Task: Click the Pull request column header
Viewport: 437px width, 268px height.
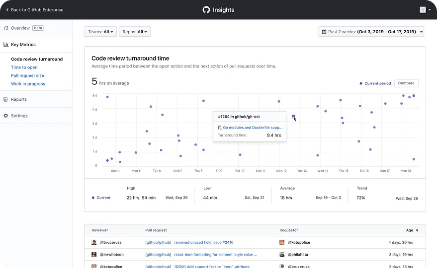Action: (156, 230)
